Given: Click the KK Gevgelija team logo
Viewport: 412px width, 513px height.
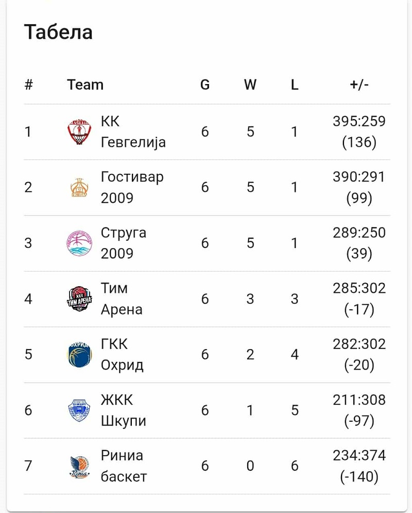Looking at the screenshot, I should 79,132.
